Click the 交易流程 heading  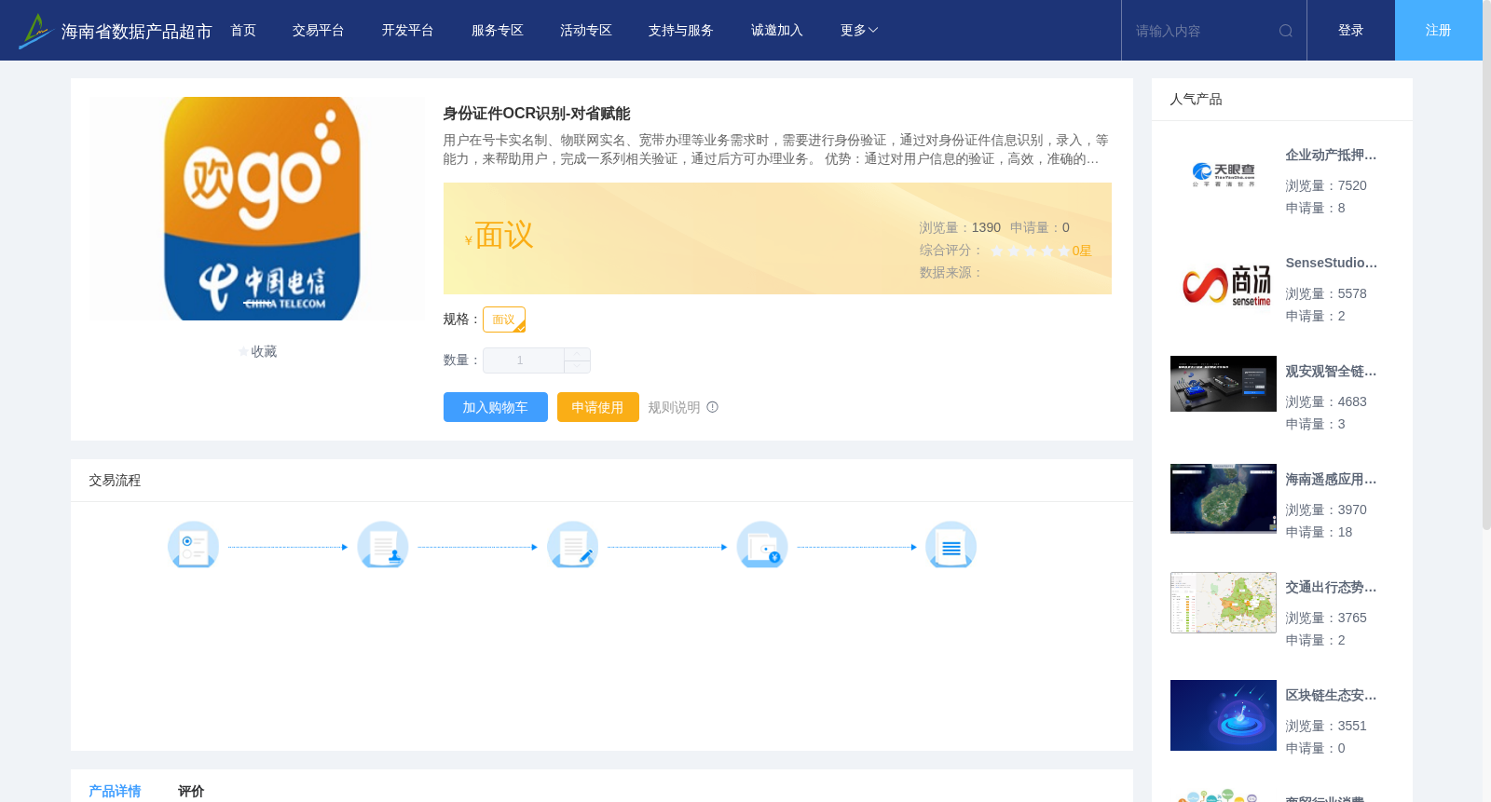115,480
